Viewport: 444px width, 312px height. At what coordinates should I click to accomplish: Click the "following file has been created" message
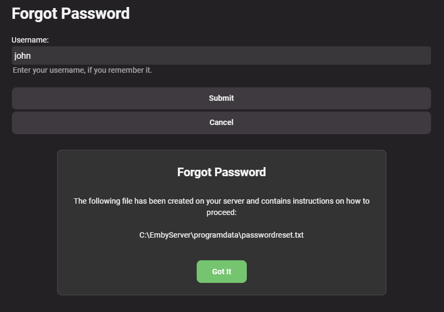[221, 201]
